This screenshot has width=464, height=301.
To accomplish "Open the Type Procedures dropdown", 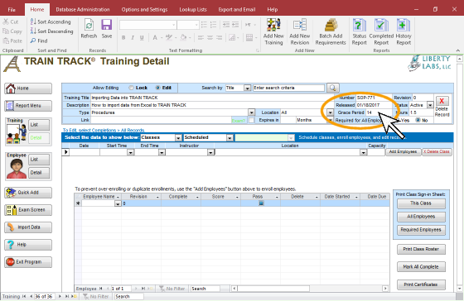I will [x=251, y=112].
